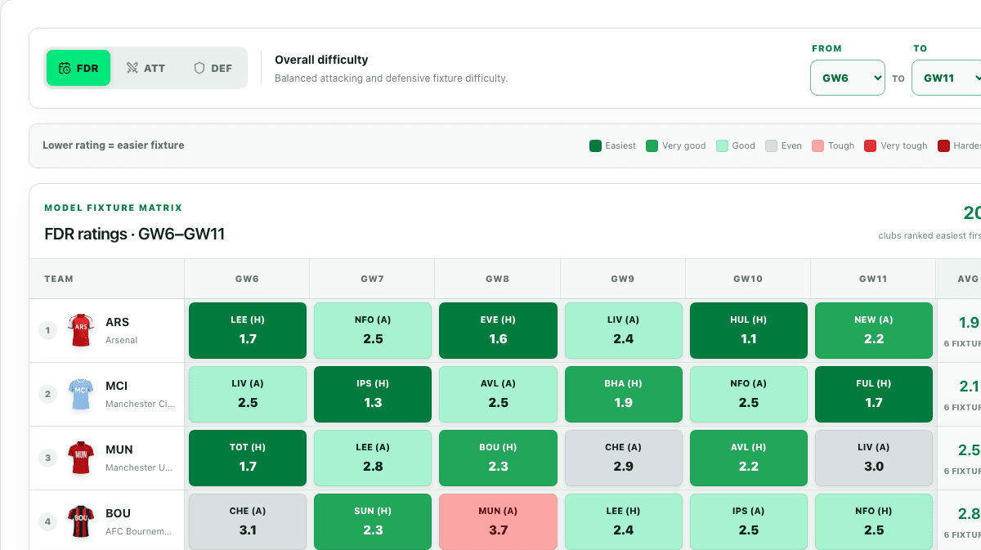The image size is (981, 550).
Task: Select the FDR overall difficulty tab
Action: click(x=78, y=68)
